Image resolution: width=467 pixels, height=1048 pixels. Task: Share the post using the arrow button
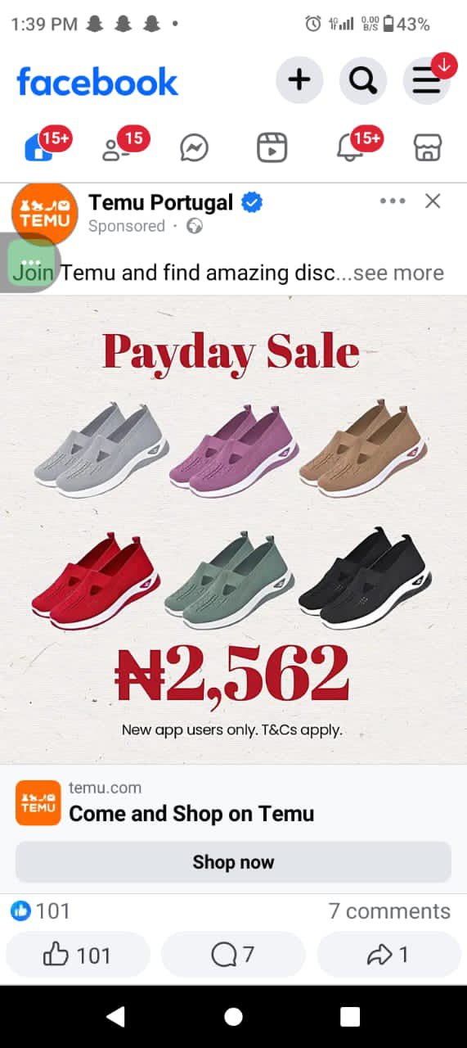(388, 955)
